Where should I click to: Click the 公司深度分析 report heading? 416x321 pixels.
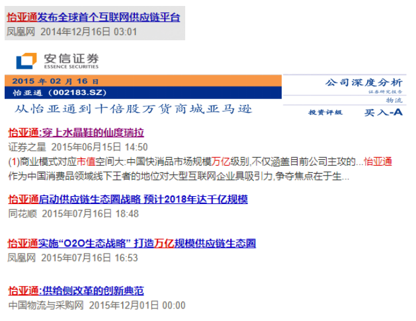pos(363,82)
